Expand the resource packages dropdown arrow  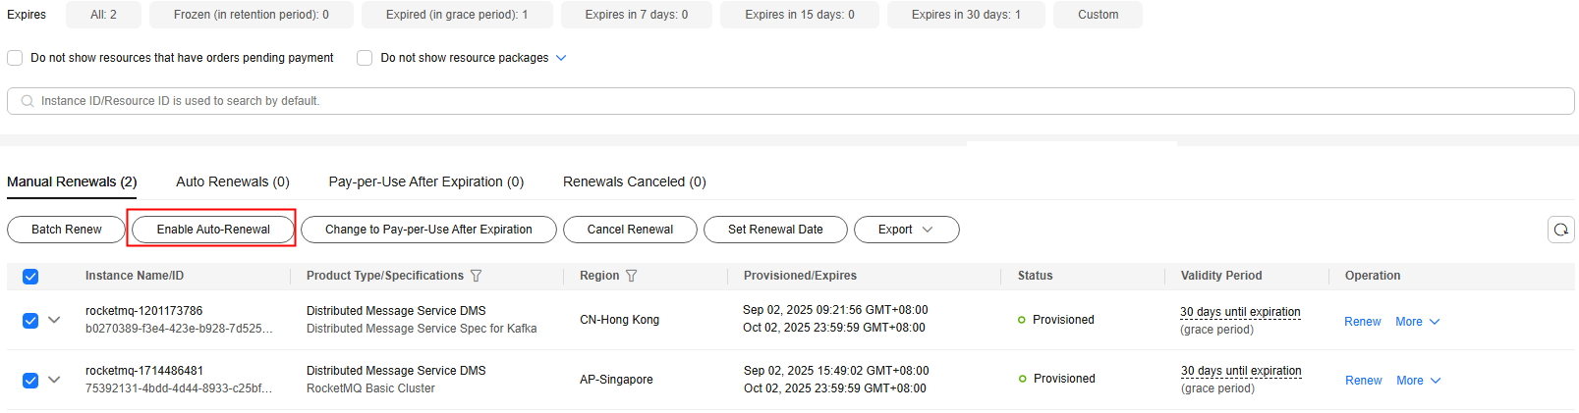pos(561,58)
